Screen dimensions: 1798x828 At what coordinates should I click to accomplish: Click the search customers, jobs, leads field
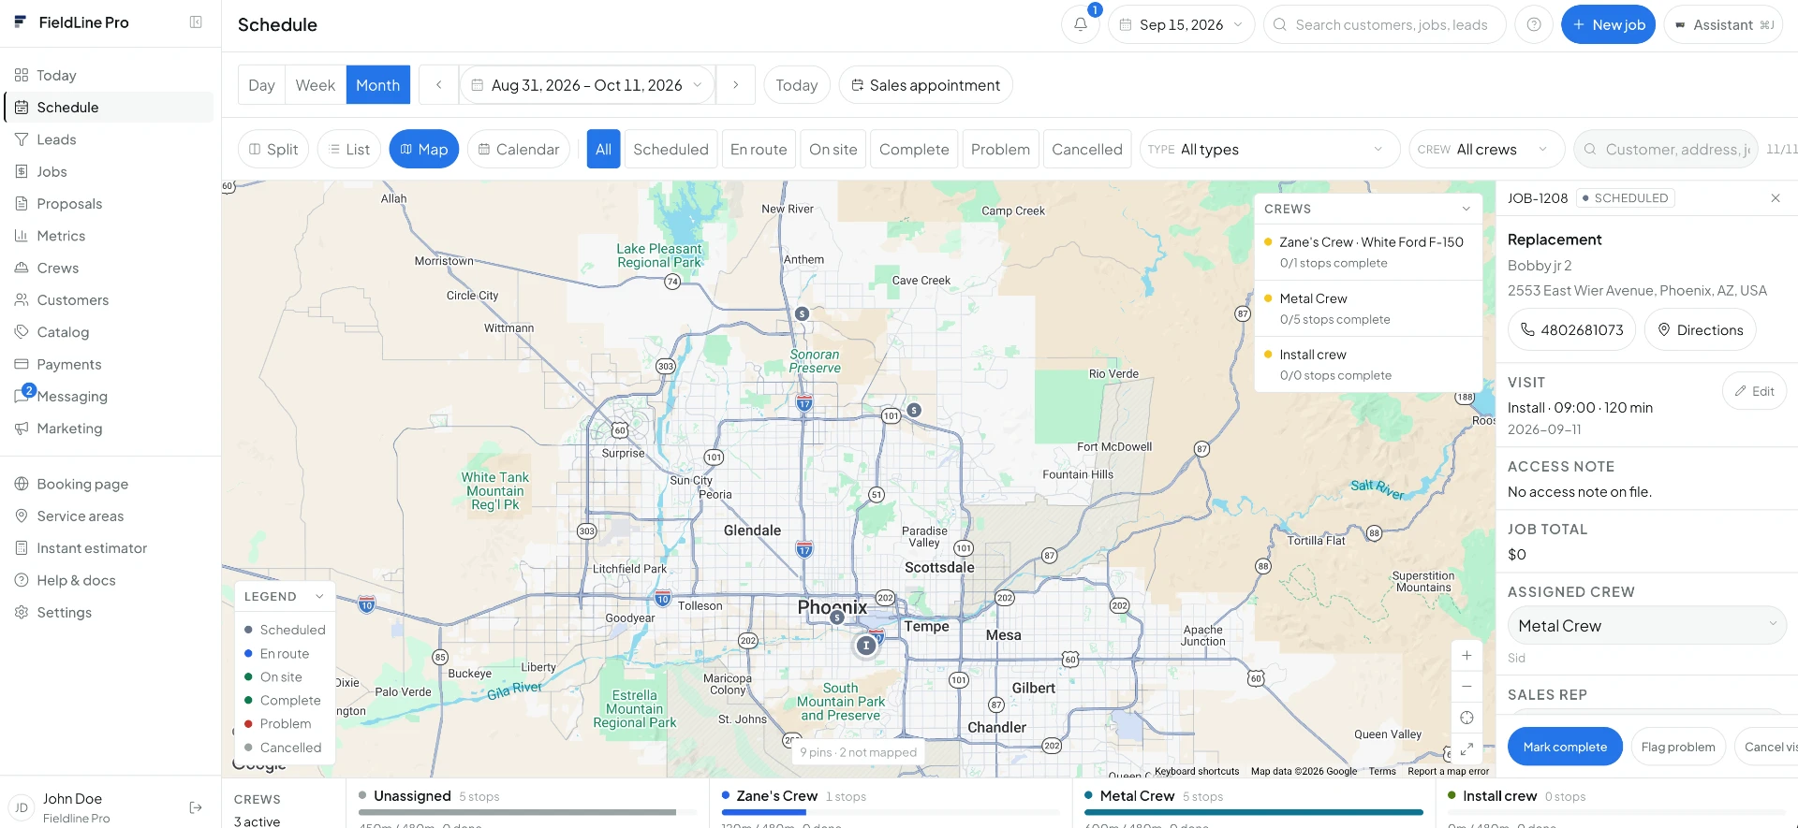pyautogui.click(x=1384, y=24)
